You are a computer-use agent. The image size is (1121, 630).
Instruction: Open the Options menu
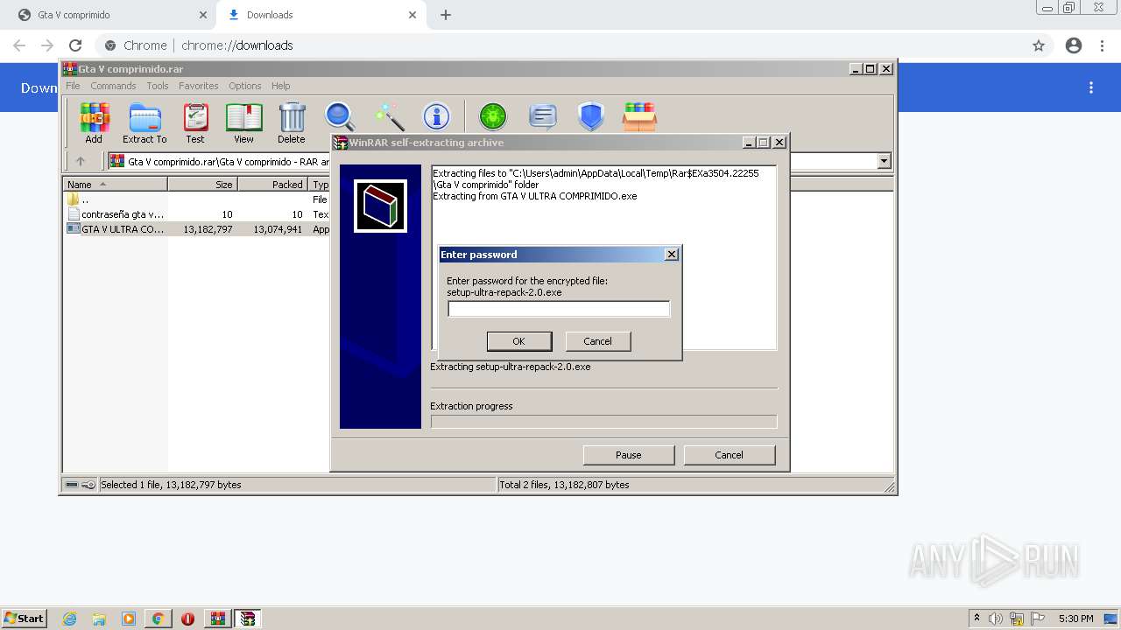pyautogui.click(x=245, y=86)
